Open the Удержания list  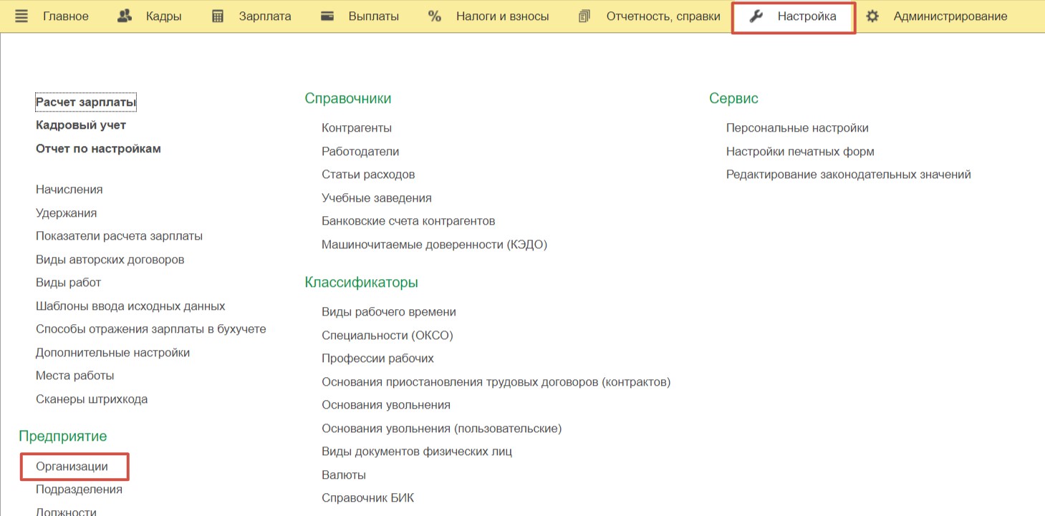click(67, 213)
